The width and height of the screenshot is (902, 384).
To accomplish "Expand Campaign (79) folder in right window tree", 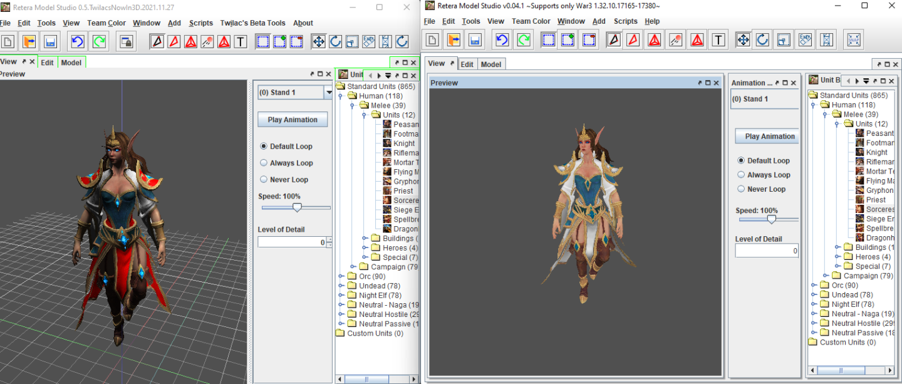I will pos(826,276).
